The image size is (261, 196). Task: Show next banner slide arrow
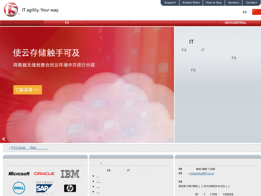tap(171, 139)
